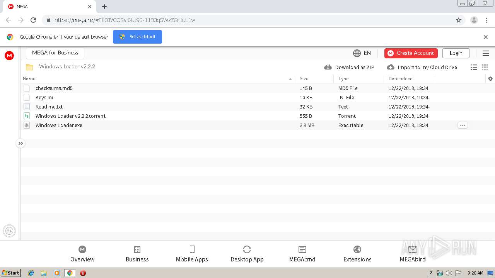This screenshot has width=495, height=278.
Task: Select the Windows Loader.exe file
Action: coord(258,125)
